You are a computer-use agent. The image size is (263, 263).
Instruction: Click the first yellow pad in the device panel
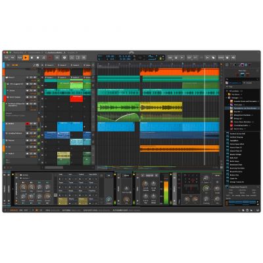(x=62, y=201)
